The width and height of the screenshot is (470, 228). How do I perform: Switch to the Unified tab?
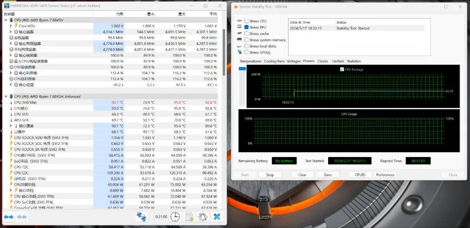[338, 61]
